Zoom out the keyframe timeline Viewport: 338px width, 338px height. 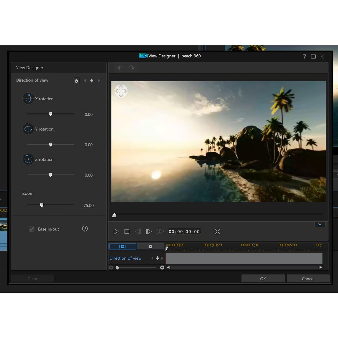coord(111,268)
